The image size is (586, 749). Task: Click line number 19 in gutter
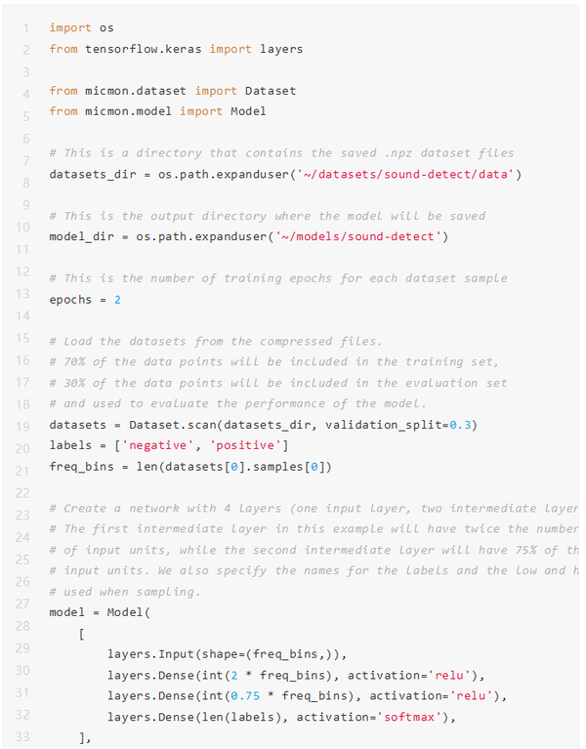(x=22, y=427)
